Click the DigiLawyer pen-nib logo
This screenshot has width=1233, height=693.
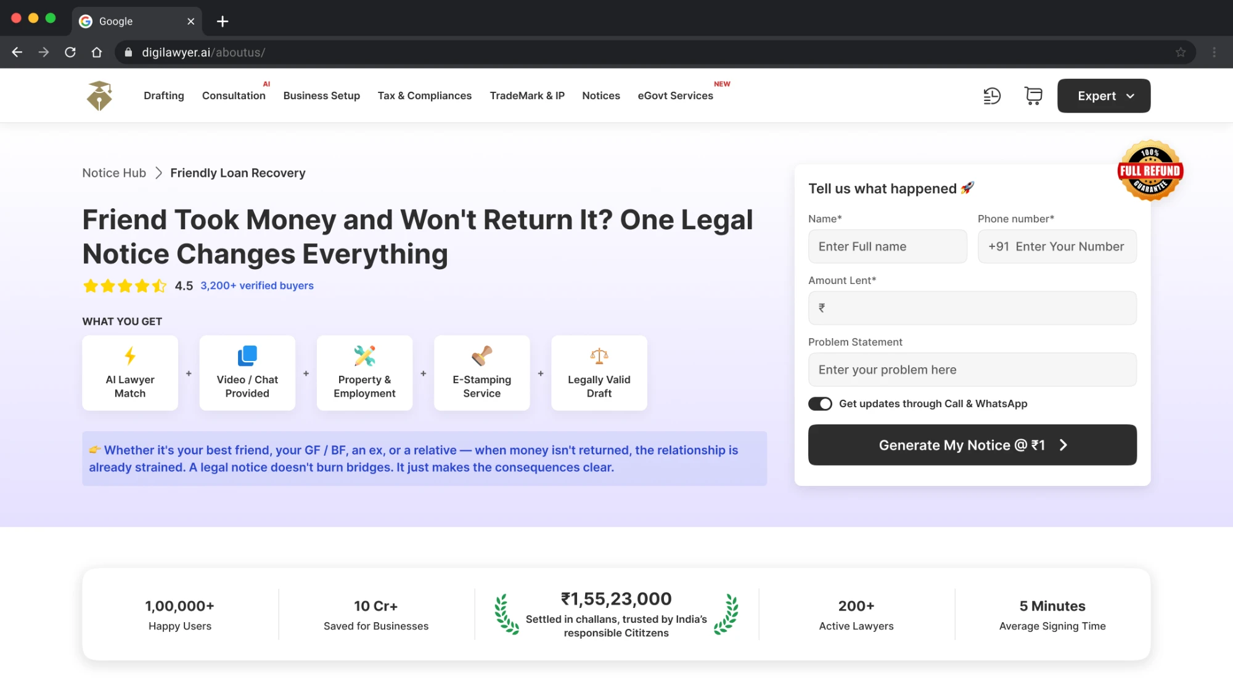(x=99, y=95)
